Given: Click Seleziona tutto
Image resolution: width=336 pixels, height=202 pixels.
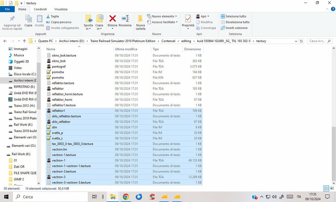Looking at the screenshot, I should pos(234,16).
